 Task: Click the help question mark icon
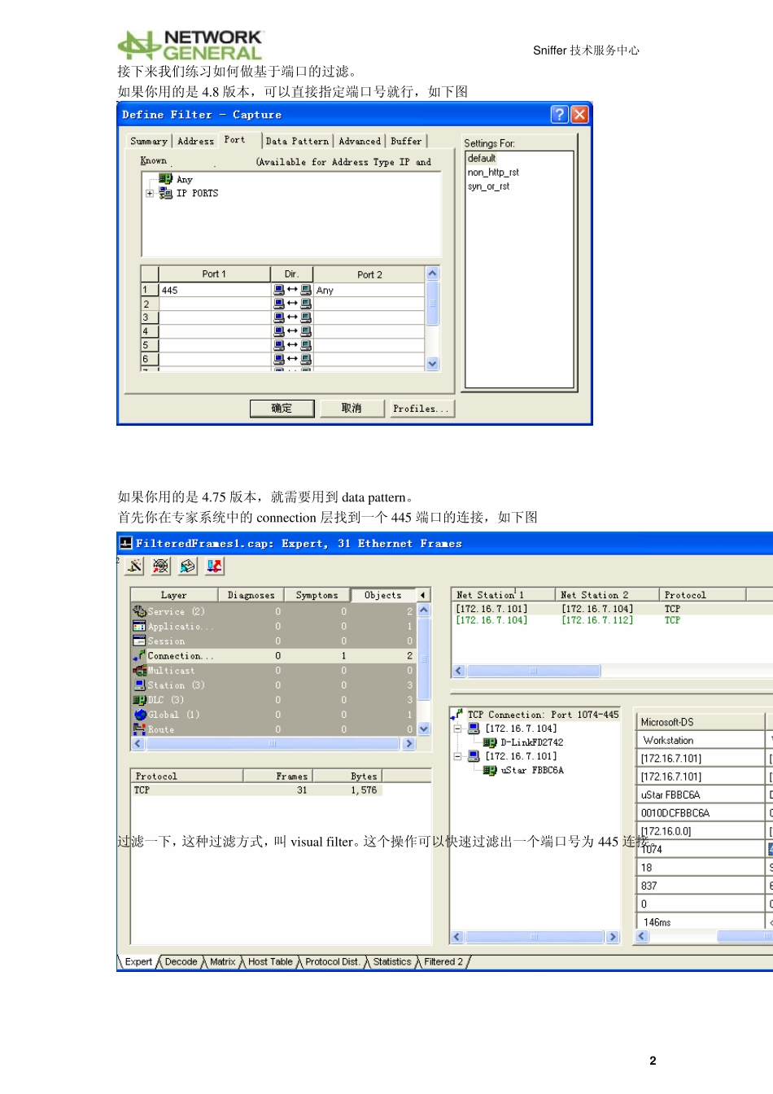point(559,115)
